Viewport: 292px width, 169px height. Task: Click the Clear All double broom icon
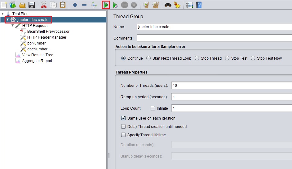(x=156, y=5)
